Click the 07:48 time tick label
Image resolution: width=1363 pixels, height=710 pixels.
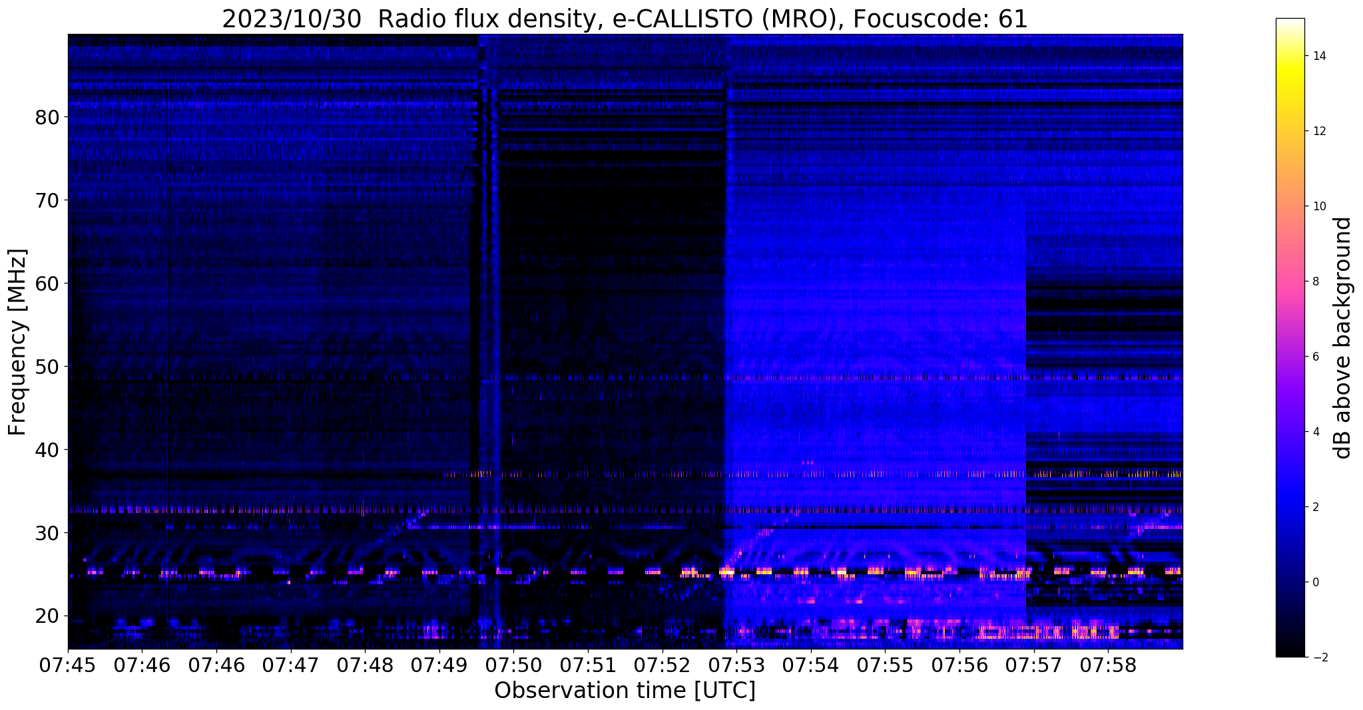[x=365, y=665]
